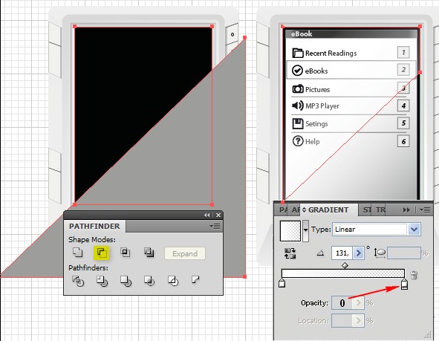Click the Minus Back pathfinder icon
439x341 pixels.
(195, 279)
